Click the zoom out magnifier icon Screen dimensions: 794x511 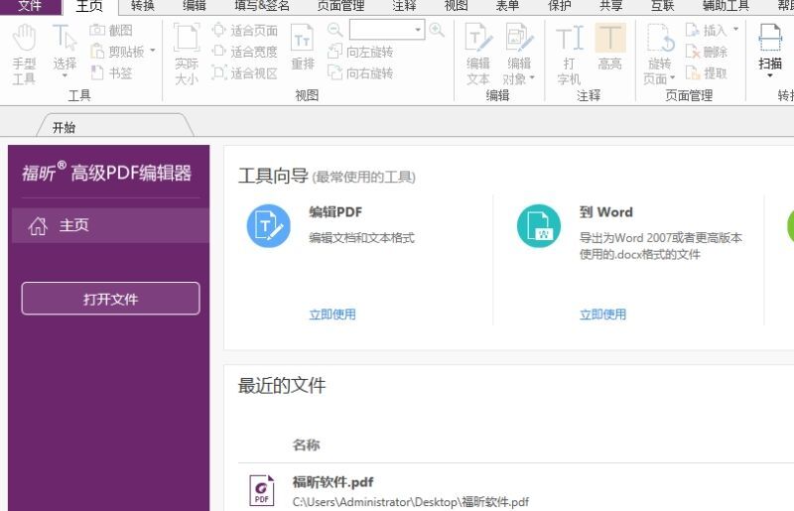335,31
